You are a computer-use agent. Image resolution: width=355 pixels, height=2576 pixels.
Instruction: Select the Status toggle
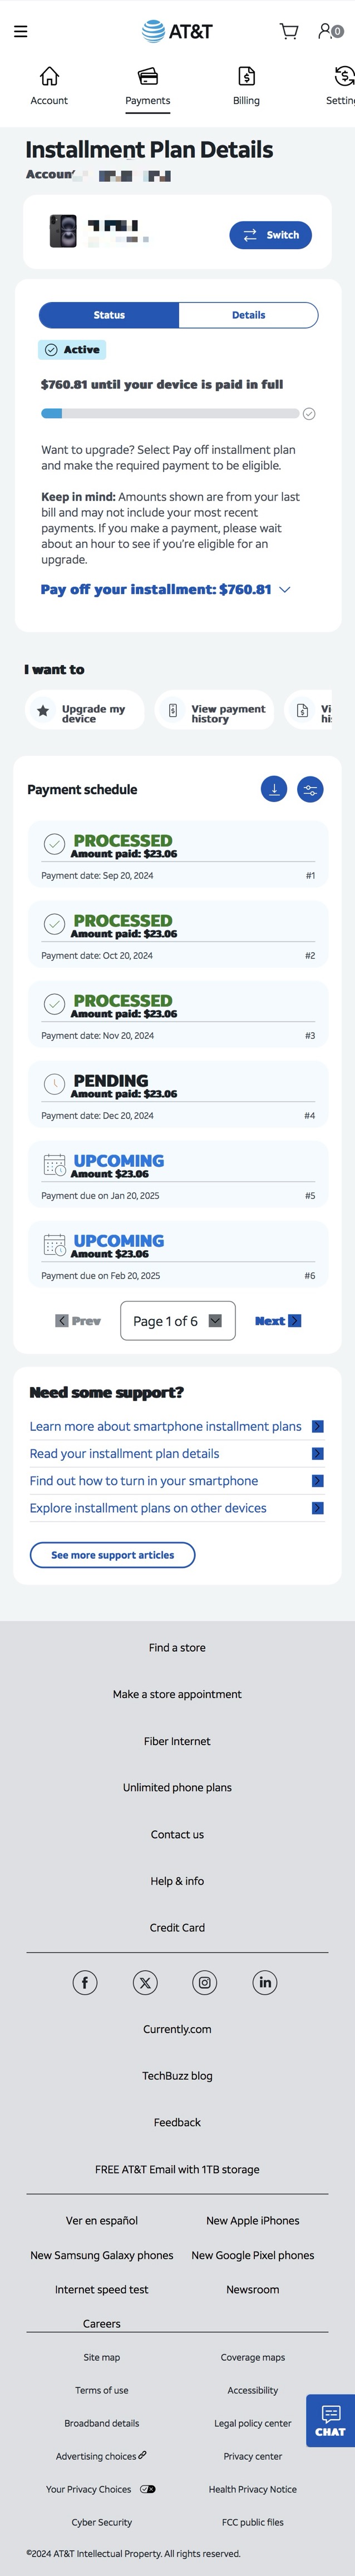pos(109,315)
